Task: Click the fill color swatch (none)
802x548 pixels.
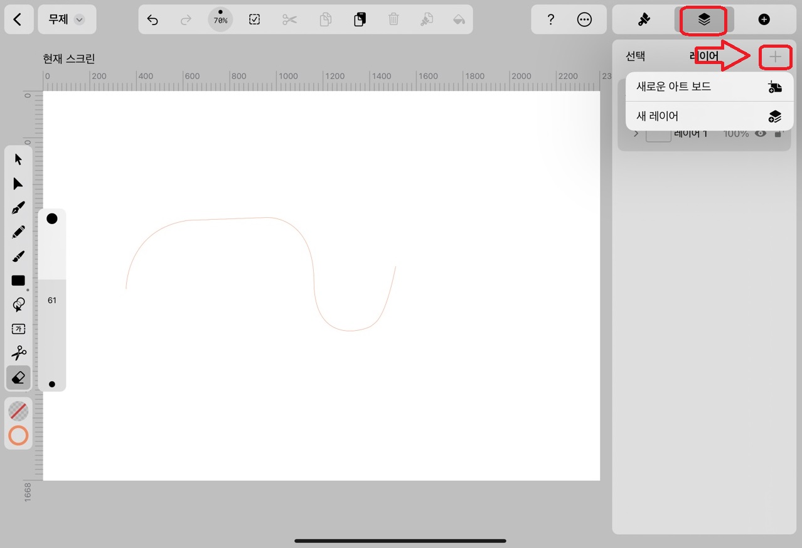Action: tap(18, 411)
